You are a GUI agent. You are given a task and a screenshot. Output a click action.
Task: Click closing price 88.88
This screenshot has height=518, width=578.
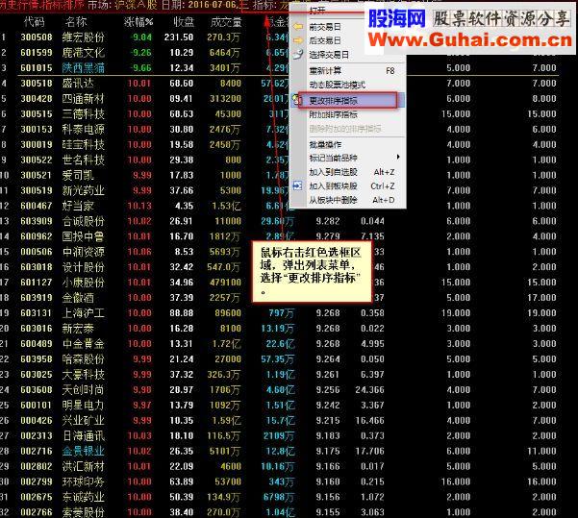pyautogui.click(x=182, y=313)
